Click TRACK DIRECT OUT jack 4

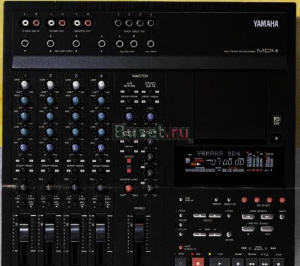pos(151,23)
